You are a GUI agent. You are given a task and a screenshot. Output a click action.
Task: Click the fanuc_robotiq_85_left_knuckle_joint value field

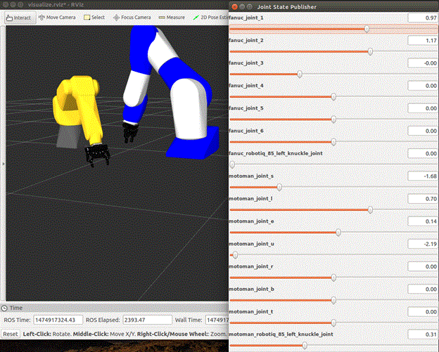(x=423, y=153)
